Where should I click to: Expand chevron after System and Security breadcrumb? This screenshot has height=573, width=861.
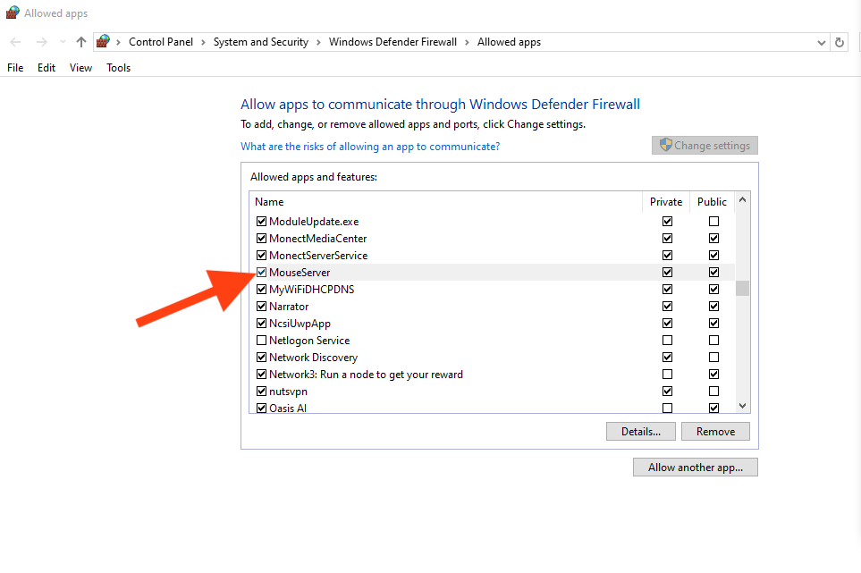[318, 42]
